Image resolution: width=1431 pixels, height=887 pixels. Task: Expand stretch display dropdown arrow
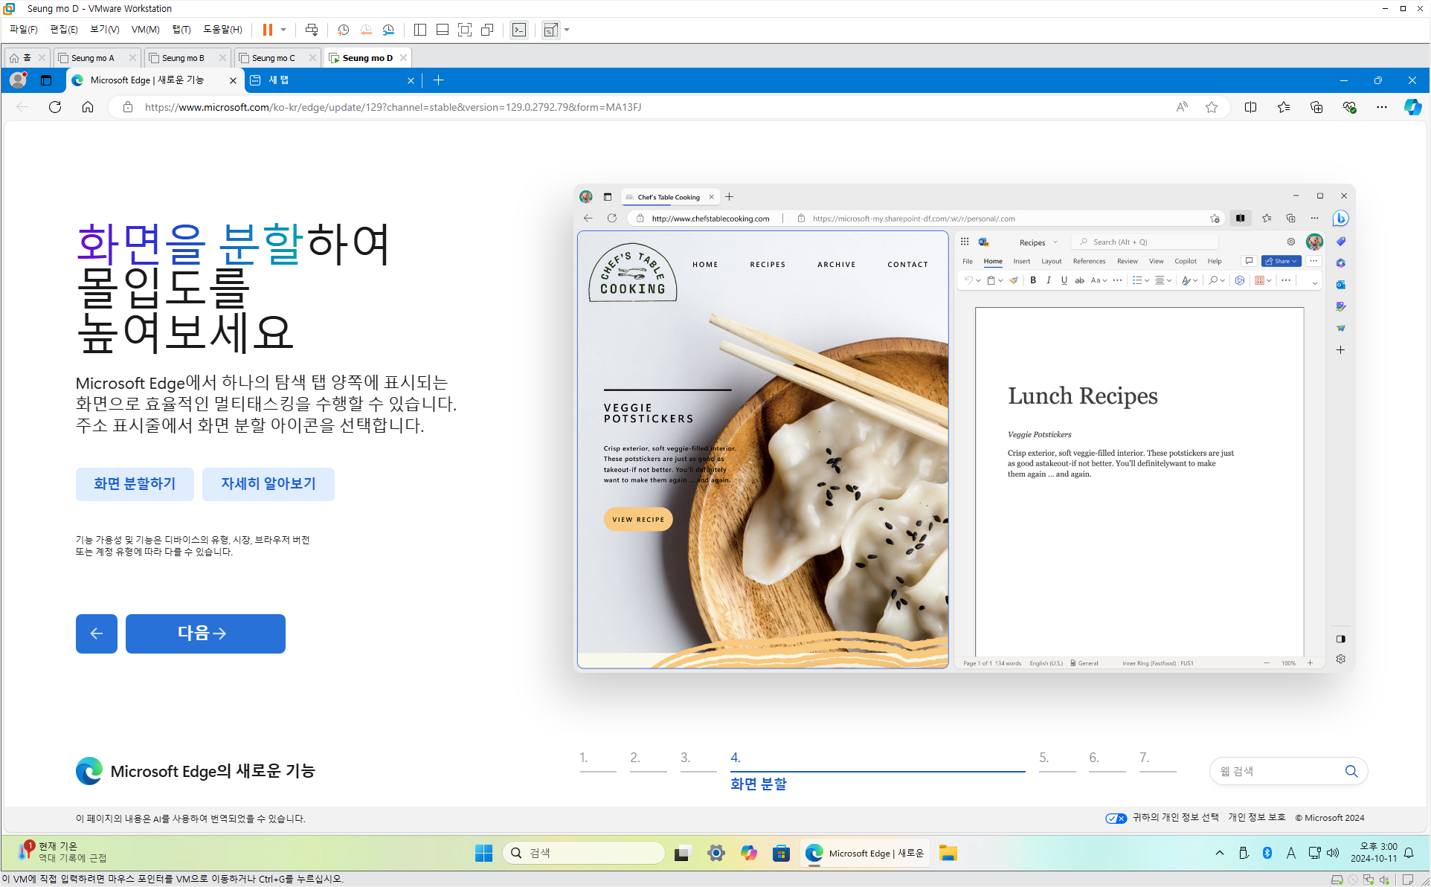click(567, 30)
